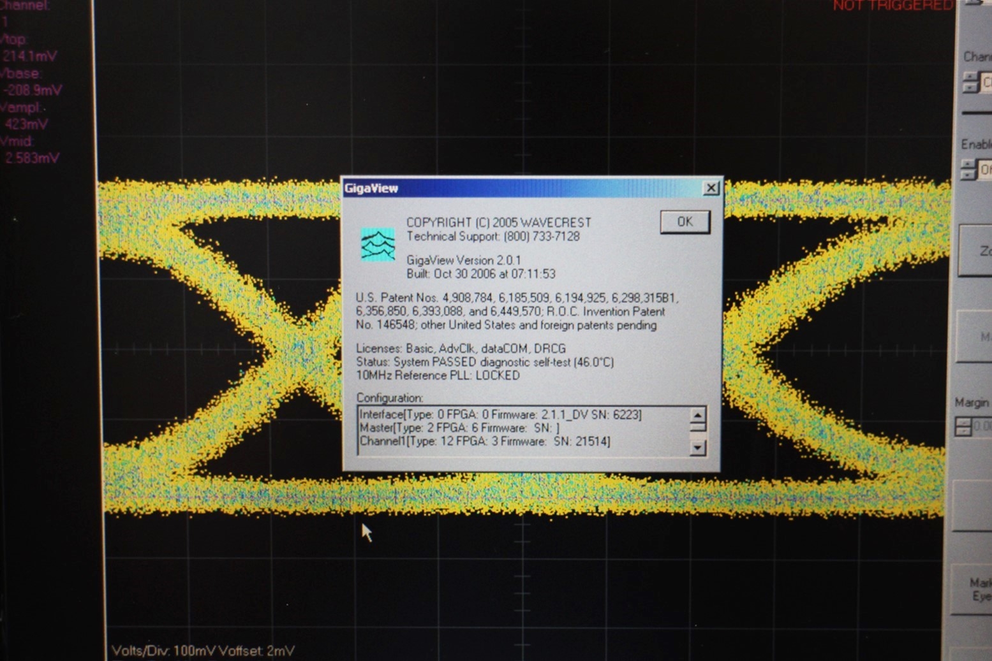Click the Margin value field
The height and width of the screenshot is (661, 992).
[982, 426]
